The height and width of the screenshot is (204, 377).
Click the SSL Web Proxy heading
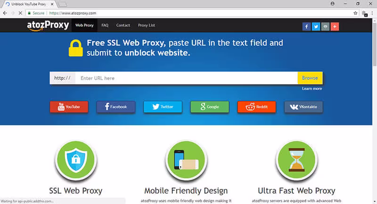76,191
